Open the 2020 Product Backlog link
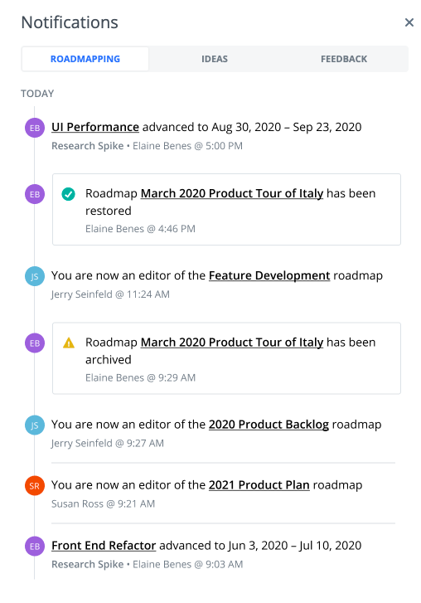 tap(269, 424)
